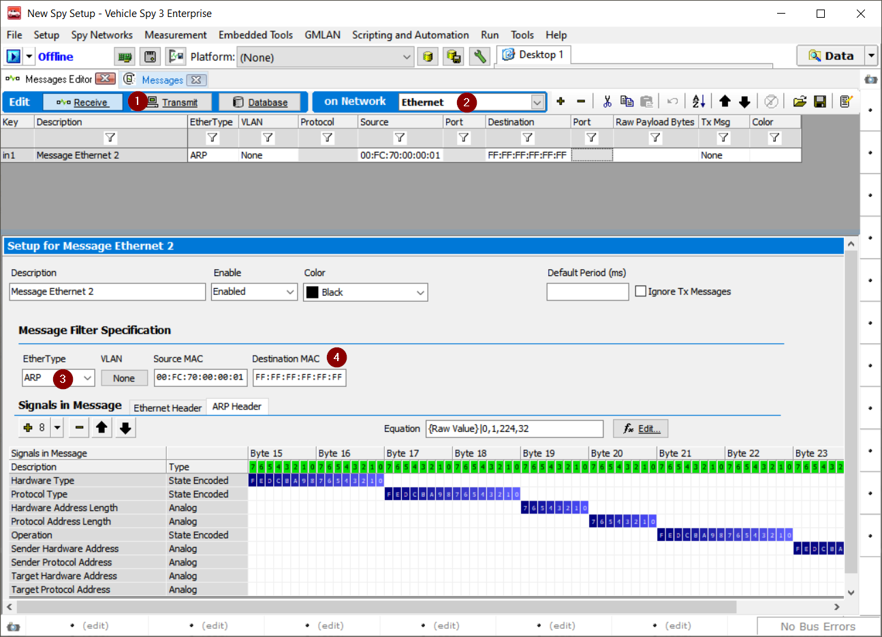Select the Message Ethernet 2 row
Image resolution: width=882 pixels, height=637 pixels.
400,155
